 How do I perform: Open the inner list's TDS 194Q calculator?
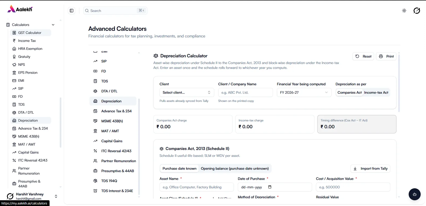(113, 181)
